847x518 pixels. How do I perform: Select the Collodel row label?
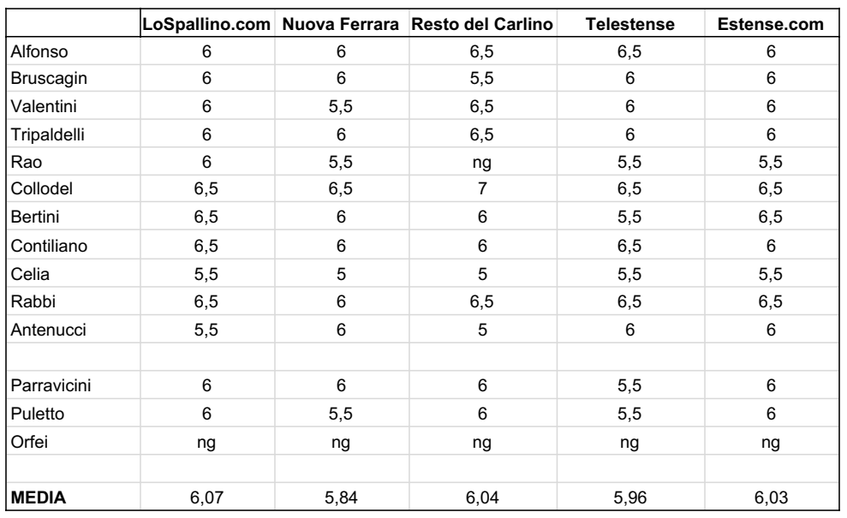coord(42,188)
